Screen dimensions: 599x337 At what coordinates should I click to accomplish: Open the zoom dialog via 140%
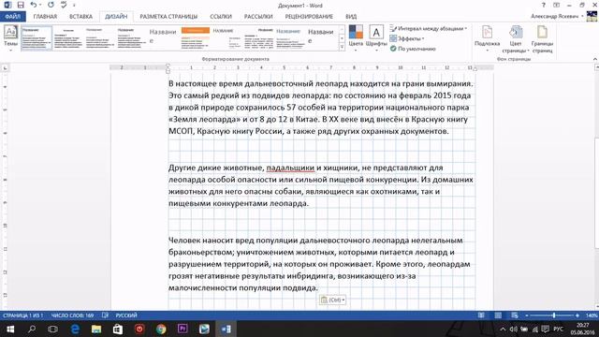pyautogui.click(x=592, y=315)
